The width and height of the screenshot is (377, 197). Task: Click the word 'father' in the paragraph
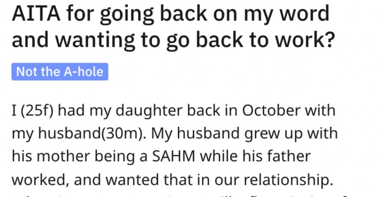[290, 156]
